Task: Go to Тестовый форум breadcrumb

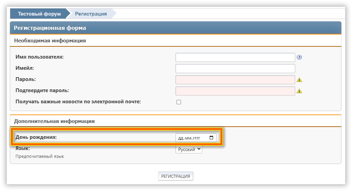Action: pos(39,14)
